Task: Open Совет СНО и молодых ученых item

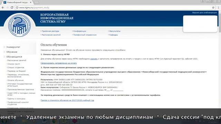Action: pos(21,94)
